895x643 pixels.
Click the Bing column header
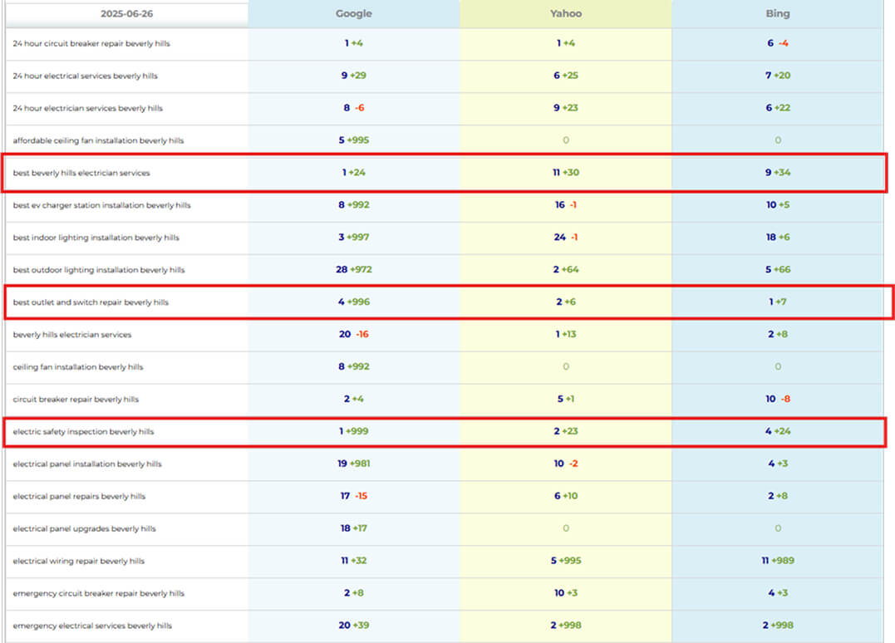coord(777,13)
